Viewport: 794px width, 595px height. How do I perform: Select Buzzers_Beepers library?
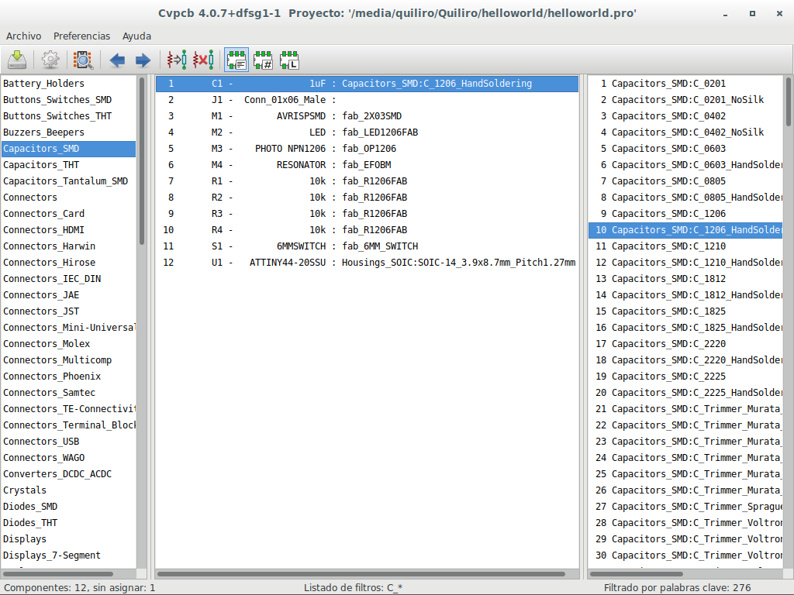click(x=69, y=132)
